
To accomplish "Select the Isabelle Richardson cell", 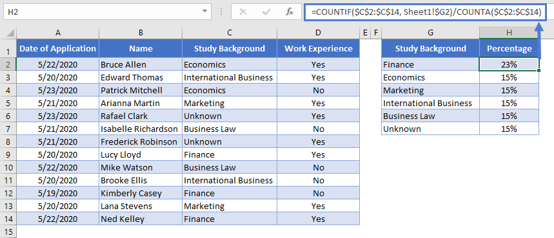I will (x=141, y=129).
